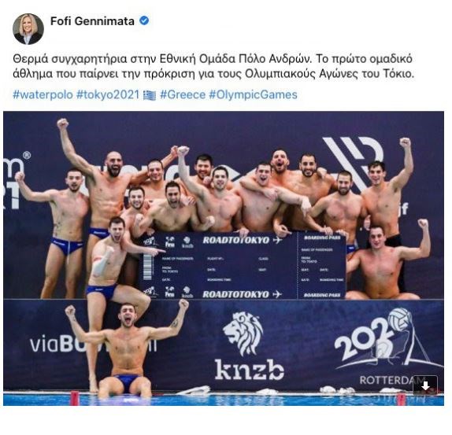452x435 pixels.
Task: Open the #OlympicGames hashtag
Action: [x=253, y=94]
